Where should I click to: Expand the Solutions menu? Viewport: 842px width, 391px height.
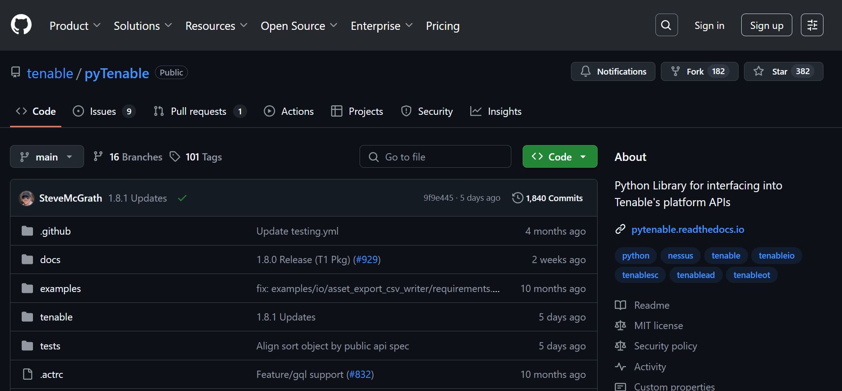[x=143, y=26]
